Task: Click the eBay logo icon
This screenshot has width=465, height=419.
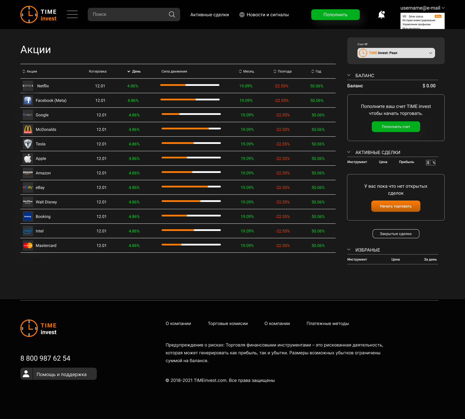Action: pos(28,187)
